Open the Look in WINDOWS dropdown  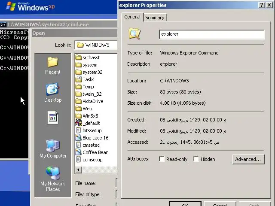point(96,45)
